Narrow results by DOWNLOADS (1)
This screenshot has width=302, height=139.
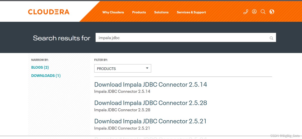46,76
